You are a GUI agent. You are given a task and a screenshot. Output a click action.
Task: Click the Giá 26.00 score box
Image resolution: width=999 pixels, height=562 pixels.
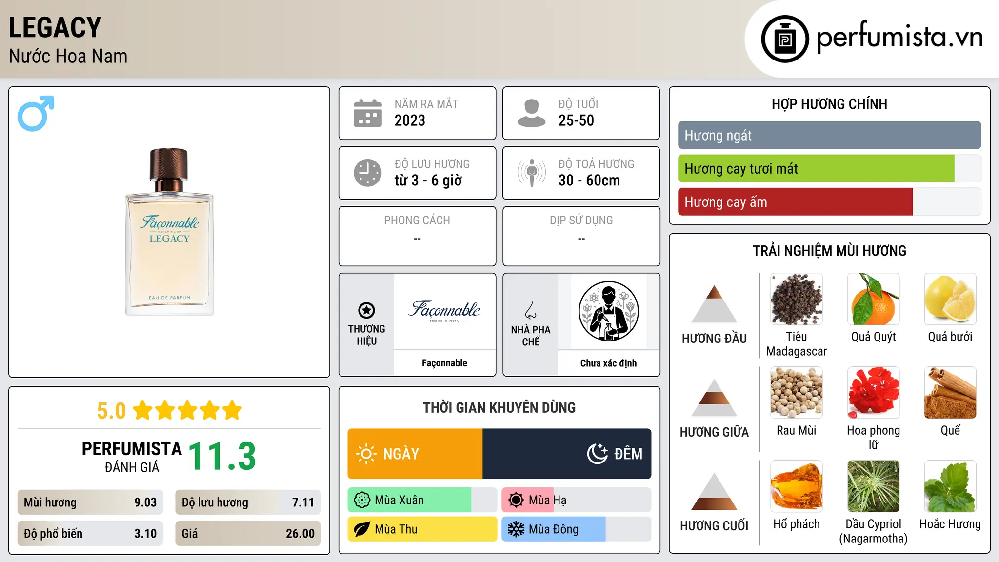tap(248, 534)
